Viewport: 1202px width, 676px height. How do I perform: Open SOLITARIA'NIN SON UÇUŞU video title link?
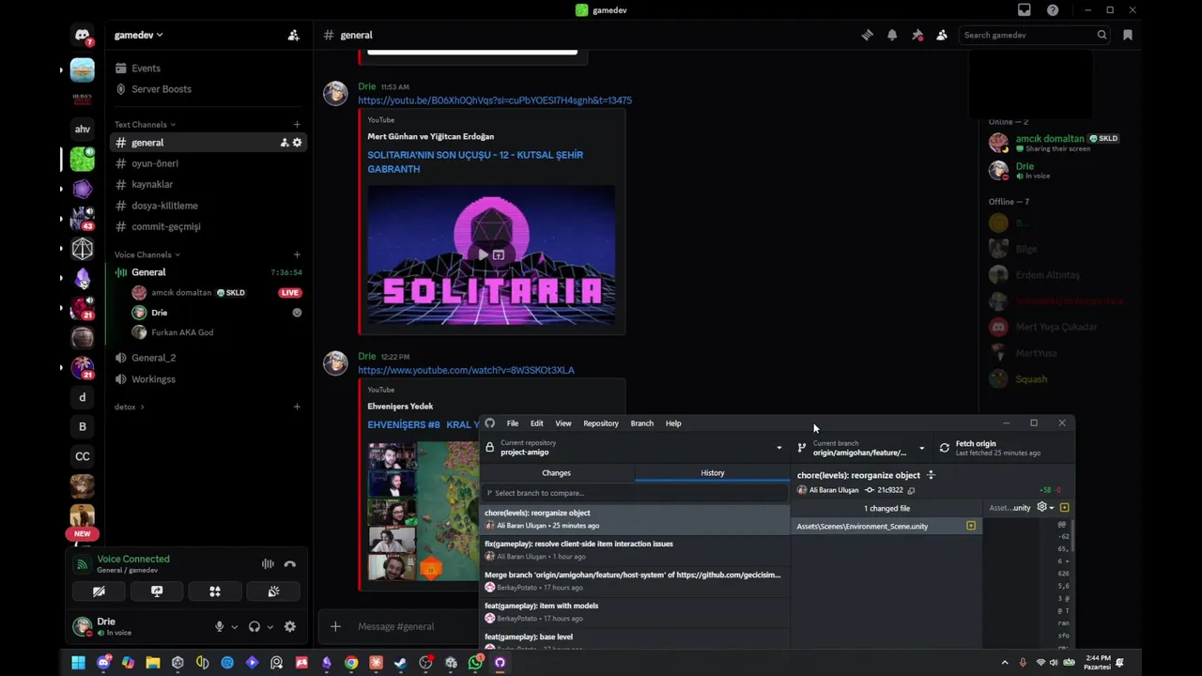pyautogui.click(x=475, y=161)
